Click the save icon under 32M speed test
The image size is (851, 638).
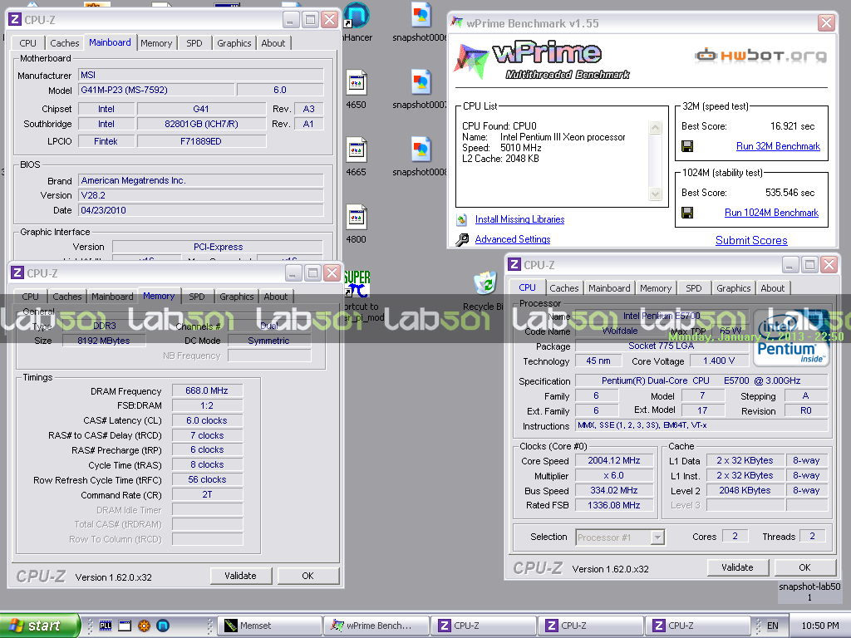tap(687, 146)
